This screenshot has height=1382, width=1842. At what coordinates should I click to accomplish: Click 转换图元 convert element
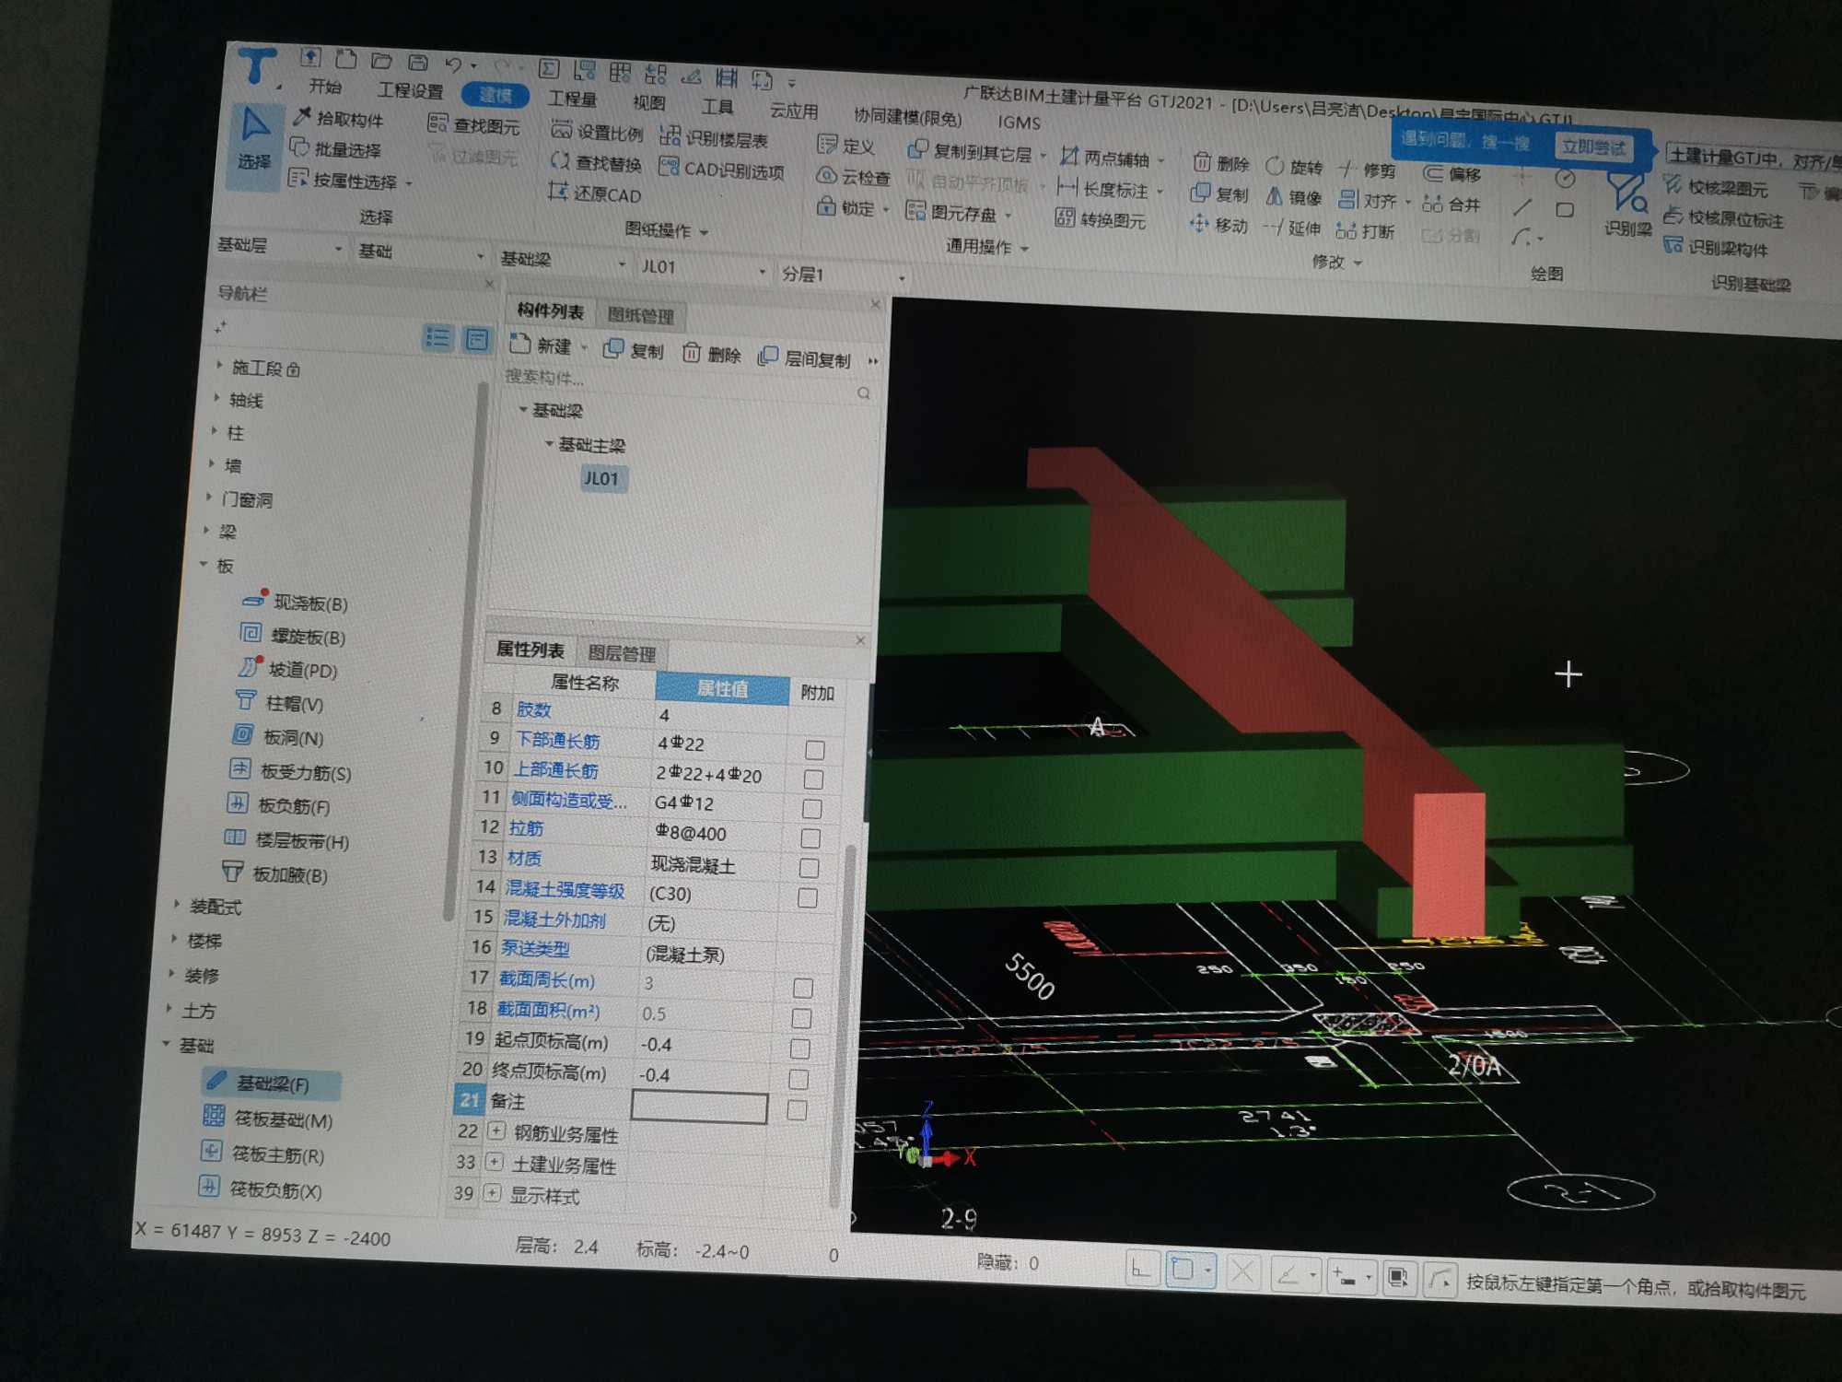(1101, 219)
